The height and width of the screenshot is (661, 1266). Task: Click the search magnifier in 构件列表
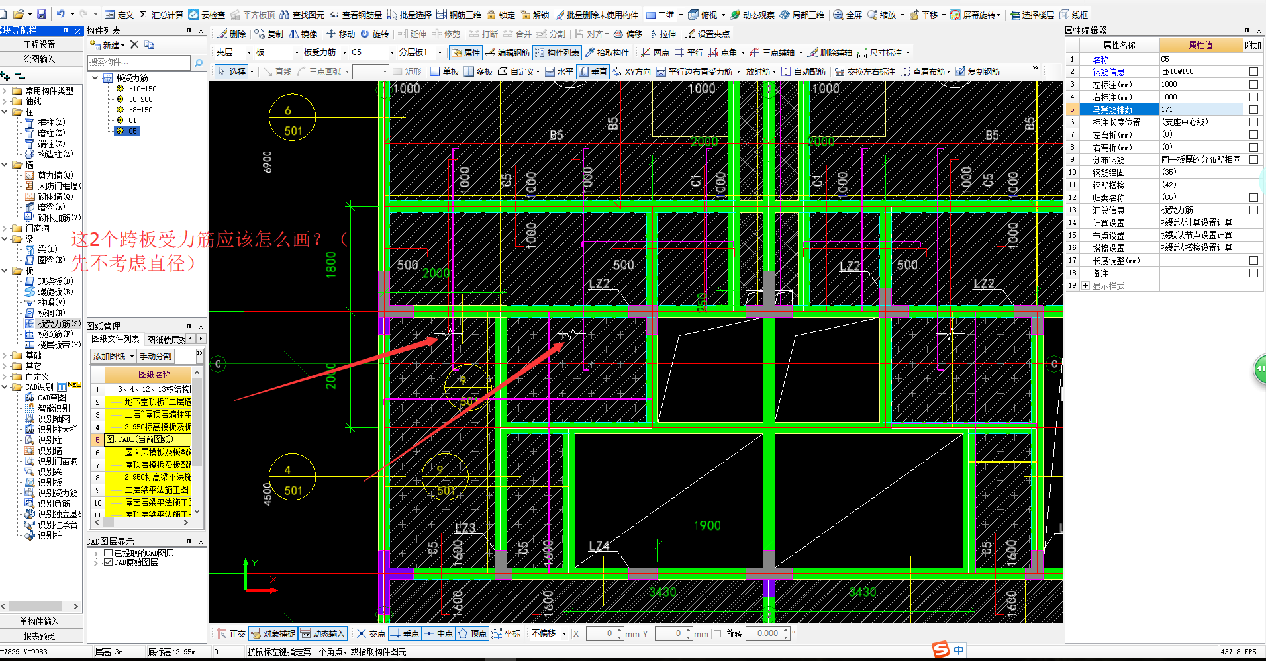(198, 62)
